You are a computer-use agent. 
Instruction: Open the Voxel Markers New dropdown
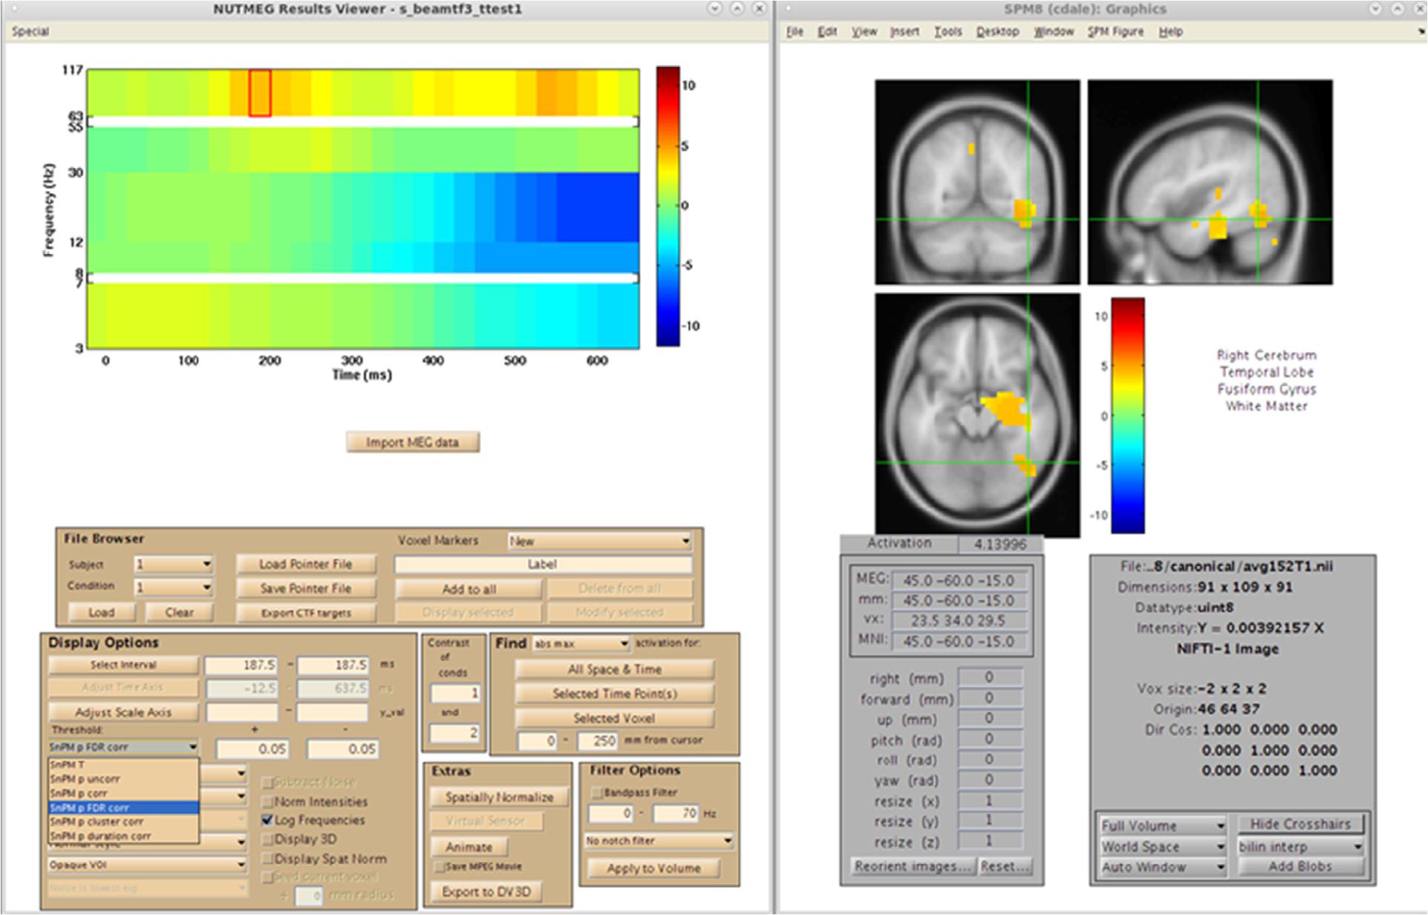click(x=599, y=541)
